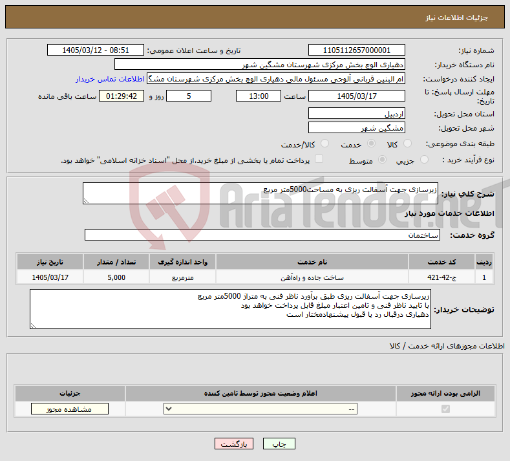Screen dimensions: 510x461
Task: Click the نام خدمت column header
Action: click(312, 262)
